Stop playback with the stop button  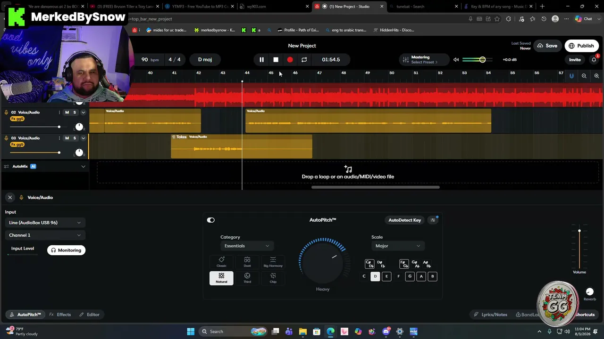pyautogui.click(x=276, y=60)
